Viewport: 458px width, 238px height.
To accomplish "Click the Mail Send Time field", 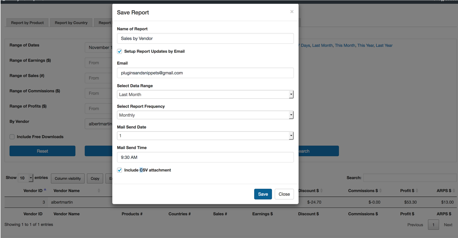I will click(205, 157).
